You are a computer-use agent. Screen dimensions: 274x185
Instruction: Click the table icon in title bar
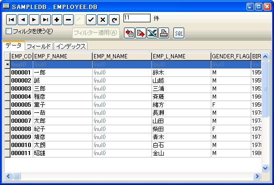click(x=7, y=6)
